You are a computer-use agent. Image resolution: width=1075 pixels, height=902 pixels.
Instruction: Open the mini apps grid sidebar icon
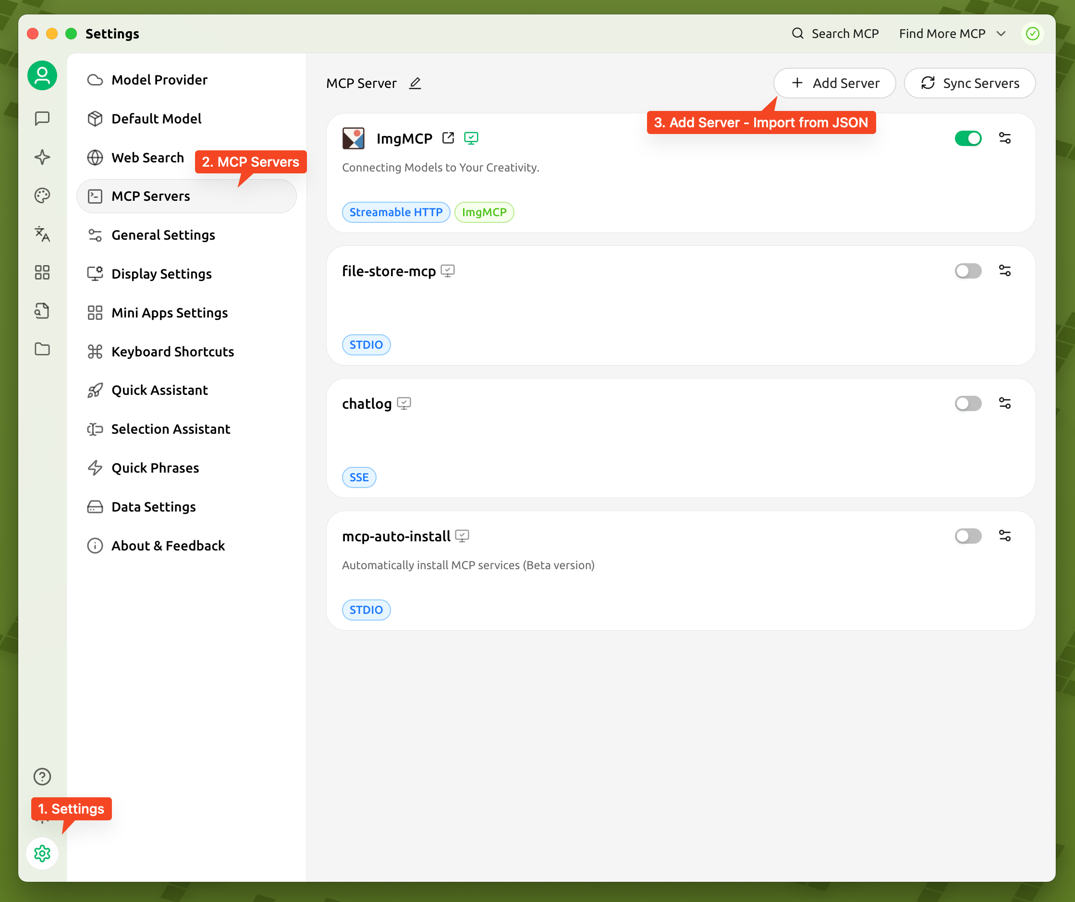coord(42,272)
